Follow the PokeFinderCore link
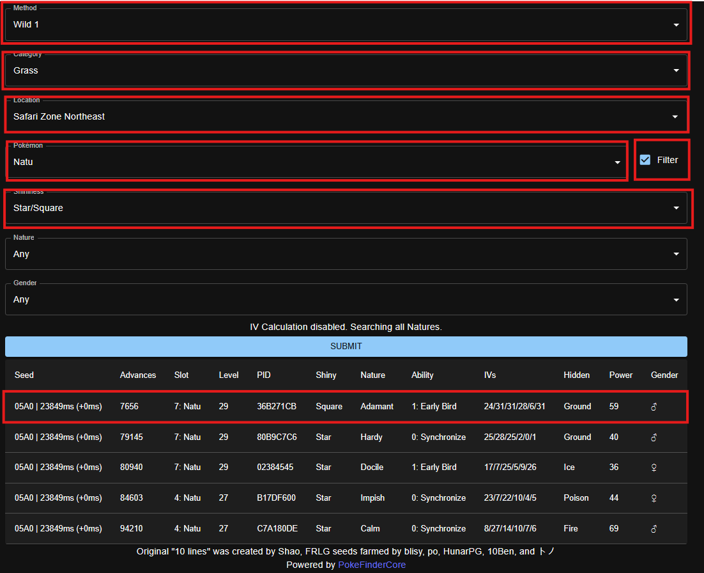 [x=371, y=565]
